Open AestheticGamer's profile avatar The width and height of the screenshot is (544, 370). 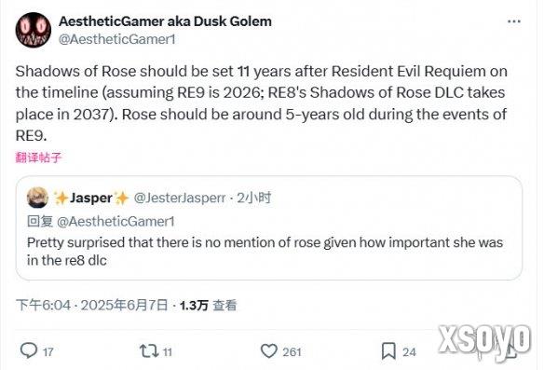point(34,30)
